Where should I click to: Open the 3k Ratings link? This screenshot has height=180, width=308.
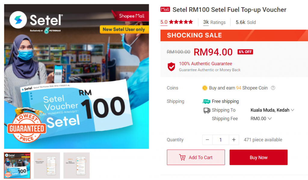pyautogui.click(x=214, y=22)
